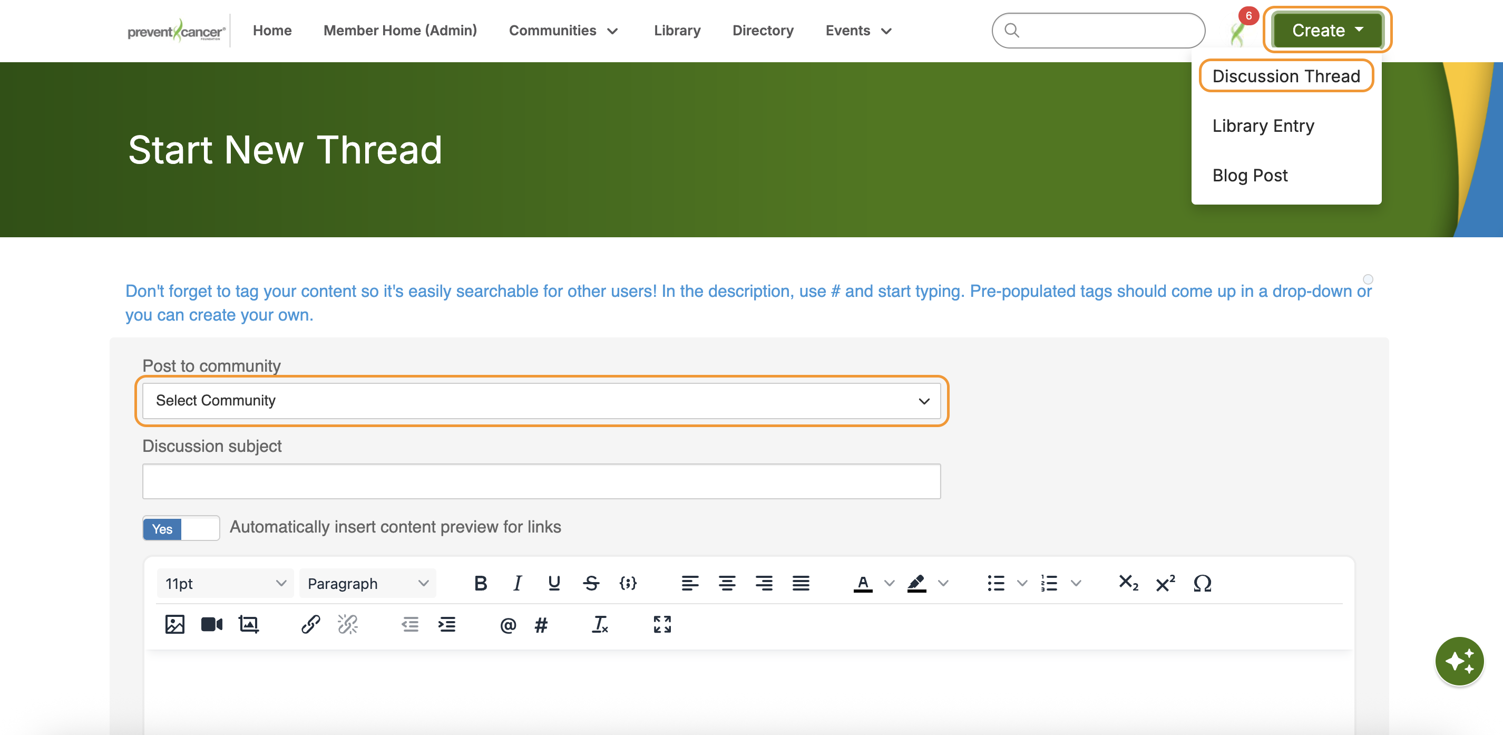Expand the 11pt font size dropdown

coord(225,583)
